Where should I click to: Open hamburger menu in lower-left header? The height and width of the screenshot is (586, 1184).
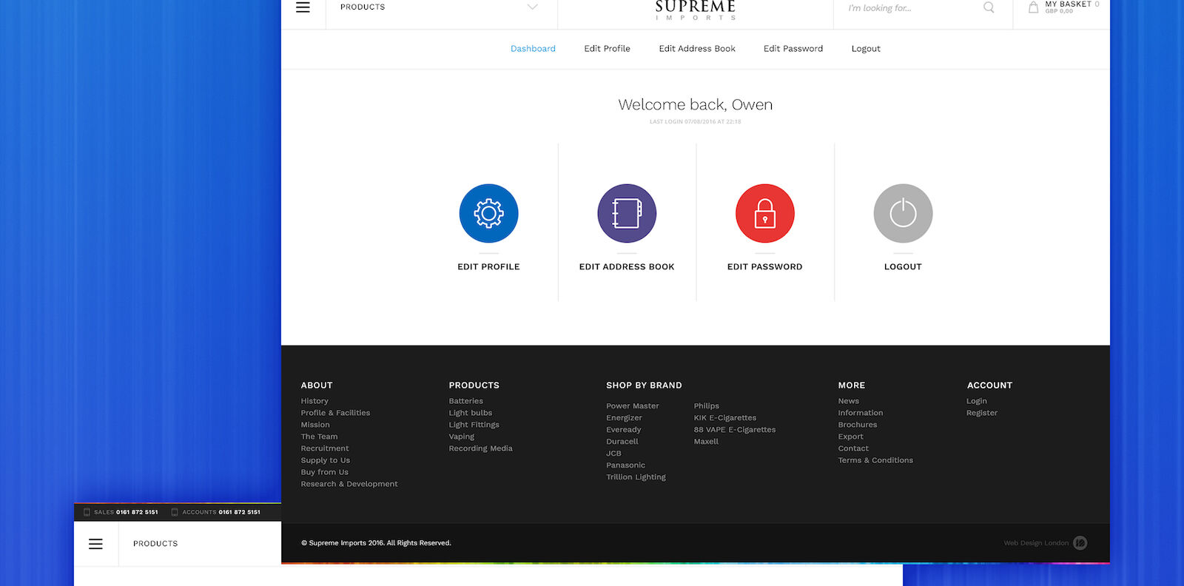click(95, 544)
